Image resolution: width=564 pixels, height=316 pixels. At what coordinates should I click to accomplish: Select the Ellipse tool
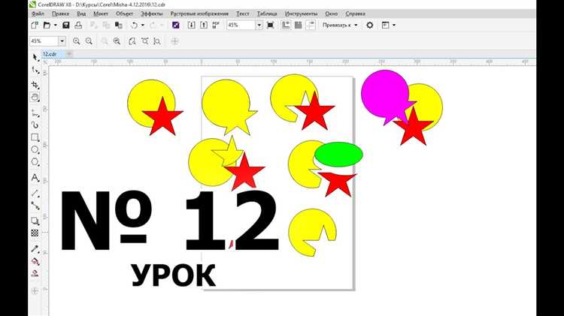[x=35, y=149]
